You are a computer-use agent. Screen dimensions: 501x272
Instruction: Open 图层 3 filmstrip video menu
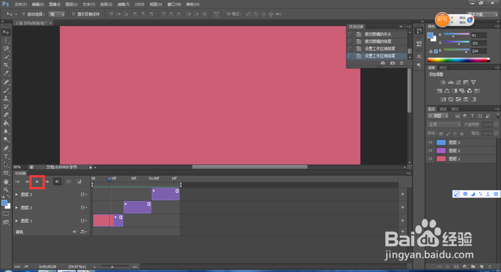click(84, 194)
